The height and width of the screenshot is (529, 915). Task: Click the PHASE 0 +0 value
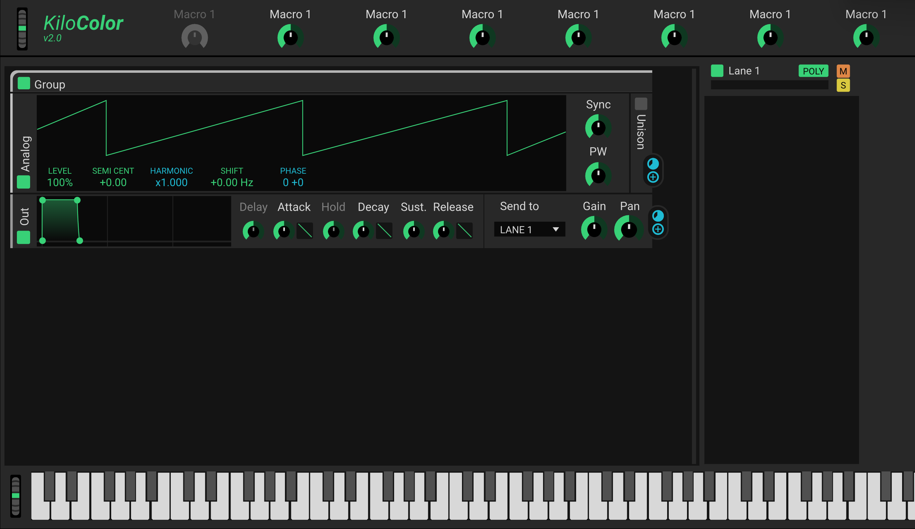click(x=293, y=182)
